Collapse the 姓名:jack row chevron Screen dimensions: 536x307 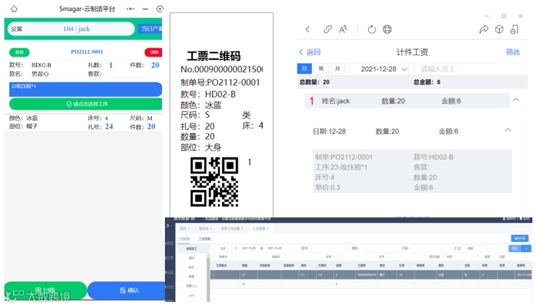coord(516,100)
